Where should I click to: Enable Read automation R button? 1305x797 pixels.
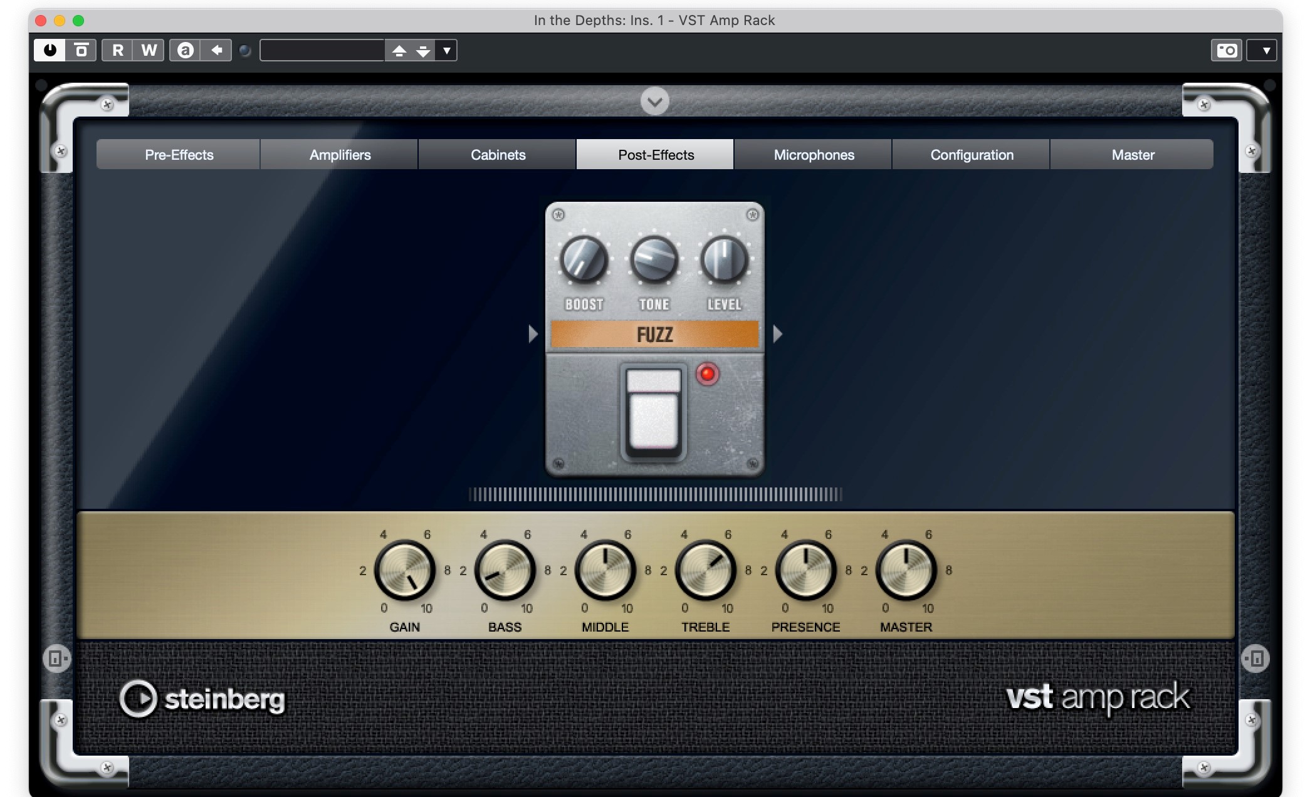click(118, 50)
